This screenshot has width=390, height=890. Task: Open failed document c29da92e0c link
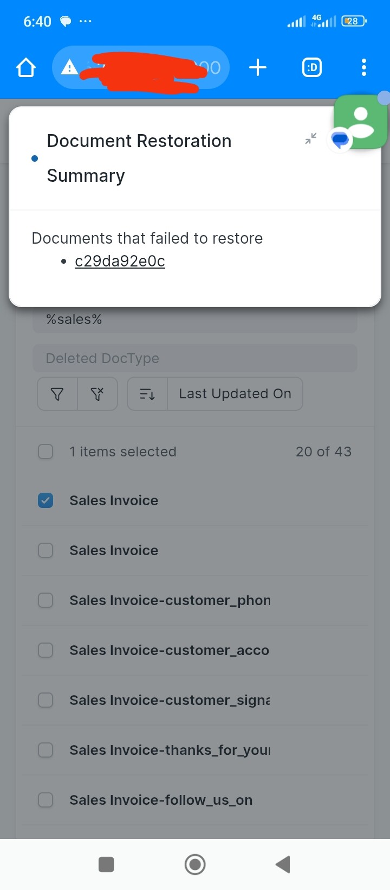pos(120,261)
